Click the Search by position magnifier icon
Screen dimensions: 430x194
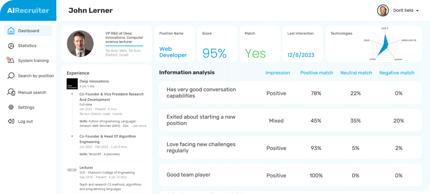pyautogui.click(x=11, y=76)
